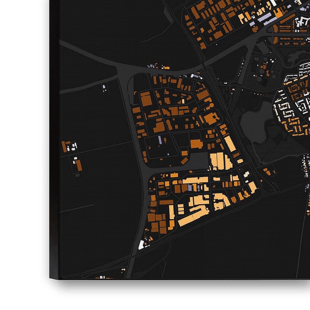
Task: Click the small lavender buildings near upper curved road
Action: [x=153, y=66]
